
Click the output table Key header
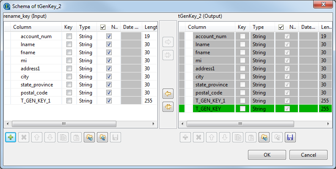[x=242, y=27]
